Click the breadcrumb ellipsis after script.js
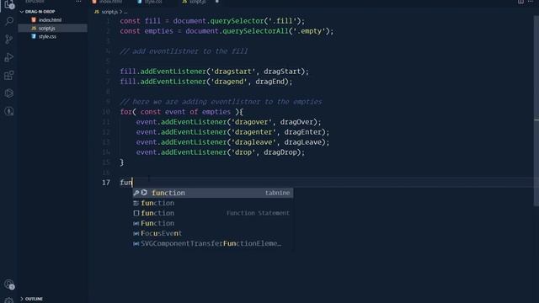The image size is (539, 303). [125, 12]
